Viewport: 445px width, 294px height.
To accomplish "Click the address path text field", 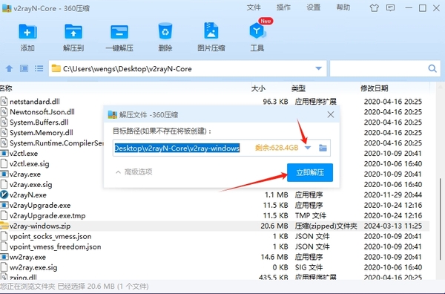I will (188, 69).
